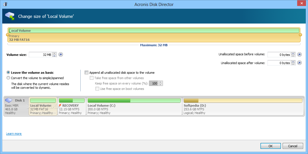This screenshot has height=154, width=308.
Task: Open the Learn more link
Action: click(14, 134)
